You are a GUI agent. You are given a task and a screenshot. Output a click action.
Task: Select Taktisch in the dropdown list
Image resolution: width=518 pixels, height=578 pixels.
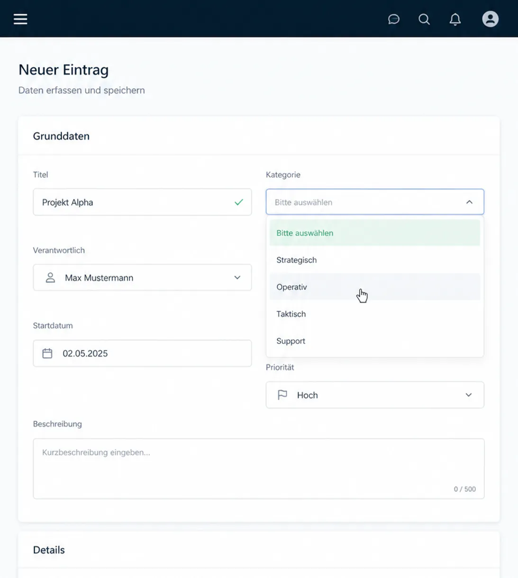375,314
